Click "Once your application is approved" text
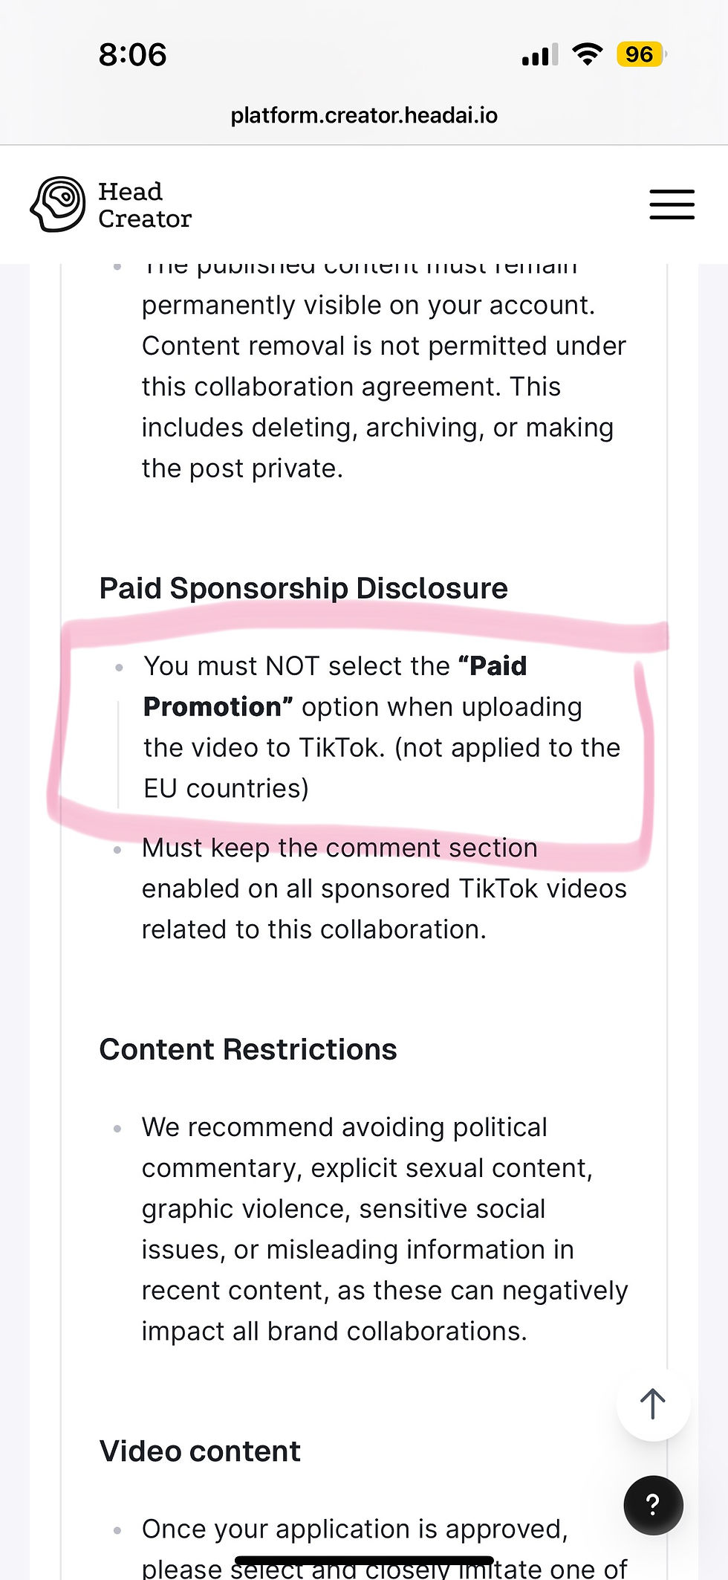This screenshot has width=728, height=1580. tap(354, 1529)
